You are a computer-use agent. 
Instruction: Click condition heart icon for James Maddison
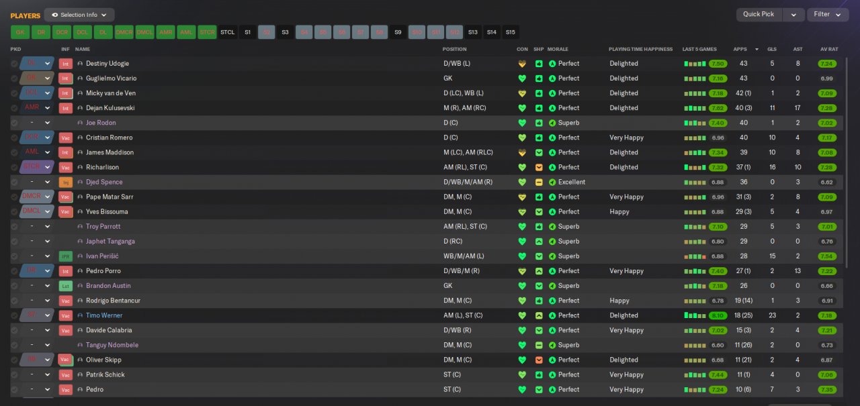click(x=522, y=152)
